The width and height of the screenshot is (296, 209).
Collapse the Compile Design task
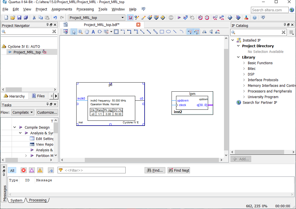(14, 127)
